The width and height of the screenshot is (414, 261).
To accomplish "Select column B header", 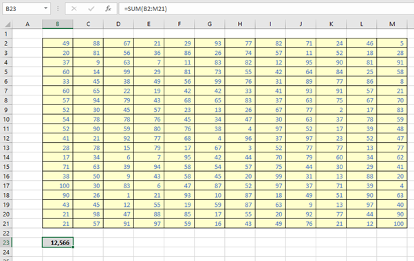I will coord(58,24).
